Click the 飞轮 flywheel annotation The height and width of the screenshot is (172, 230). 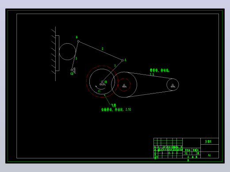click(x=114, y=105)
